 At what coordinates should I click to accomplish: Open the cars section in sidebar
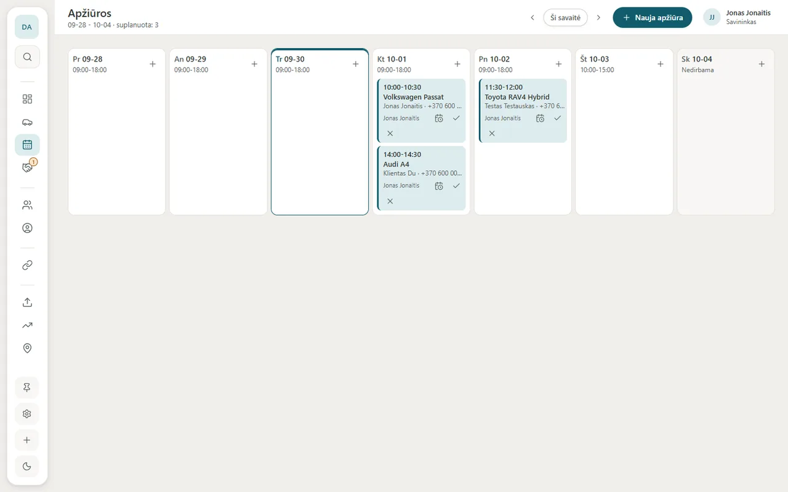[27, 122]
